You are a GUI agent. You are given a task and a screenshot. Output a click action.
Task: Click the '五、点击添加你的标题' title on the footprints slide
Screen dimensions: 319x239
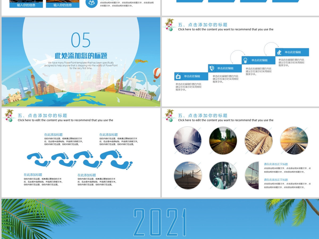(42, 116)
